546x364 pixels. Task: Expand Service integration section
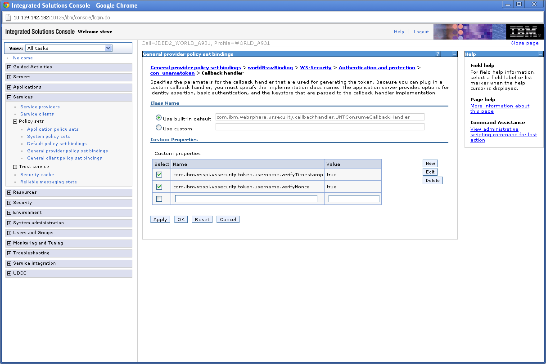(x=9, y=263)
